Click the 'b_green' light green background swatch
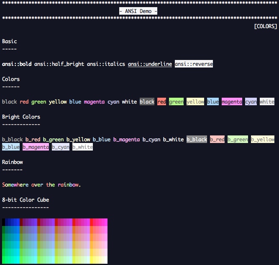Screen dimensions: 279x265 (238, 139)
